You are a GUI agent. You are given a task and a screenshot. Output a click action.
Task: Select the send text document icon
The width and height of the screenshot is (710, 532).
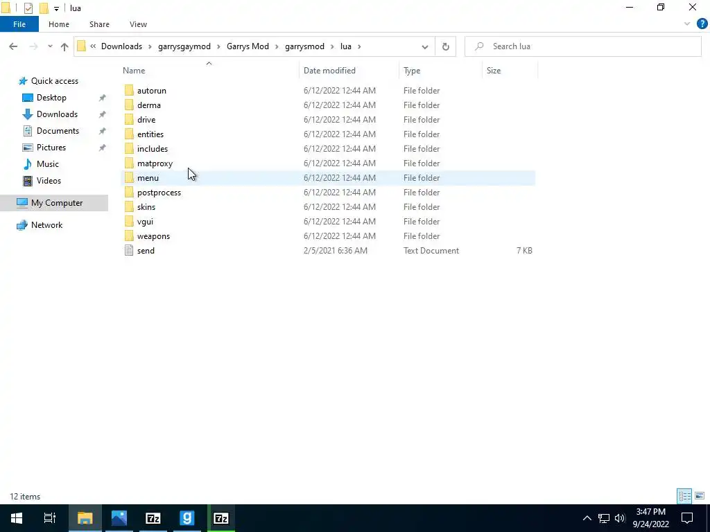tap(129, 250)
